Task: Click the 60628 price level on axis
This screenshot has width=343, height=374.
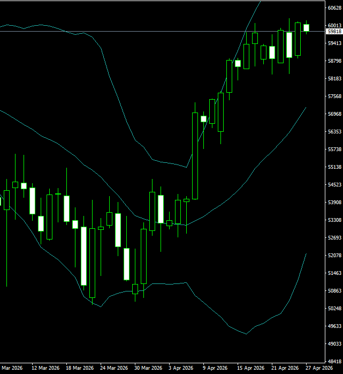Action: pyautogui.click(x=335, y=8)
